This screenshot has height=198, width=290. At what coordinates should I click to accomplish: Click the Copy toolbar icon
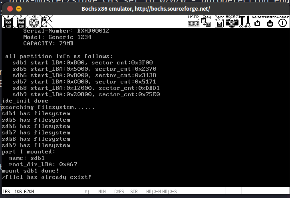point(206,21)
